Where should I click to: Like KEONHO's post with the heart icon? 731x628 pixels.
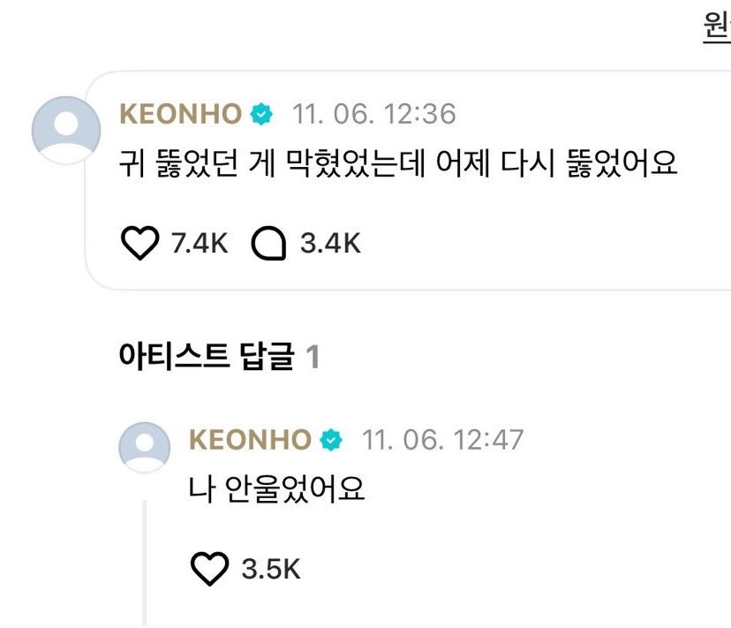tap(139, 243)
